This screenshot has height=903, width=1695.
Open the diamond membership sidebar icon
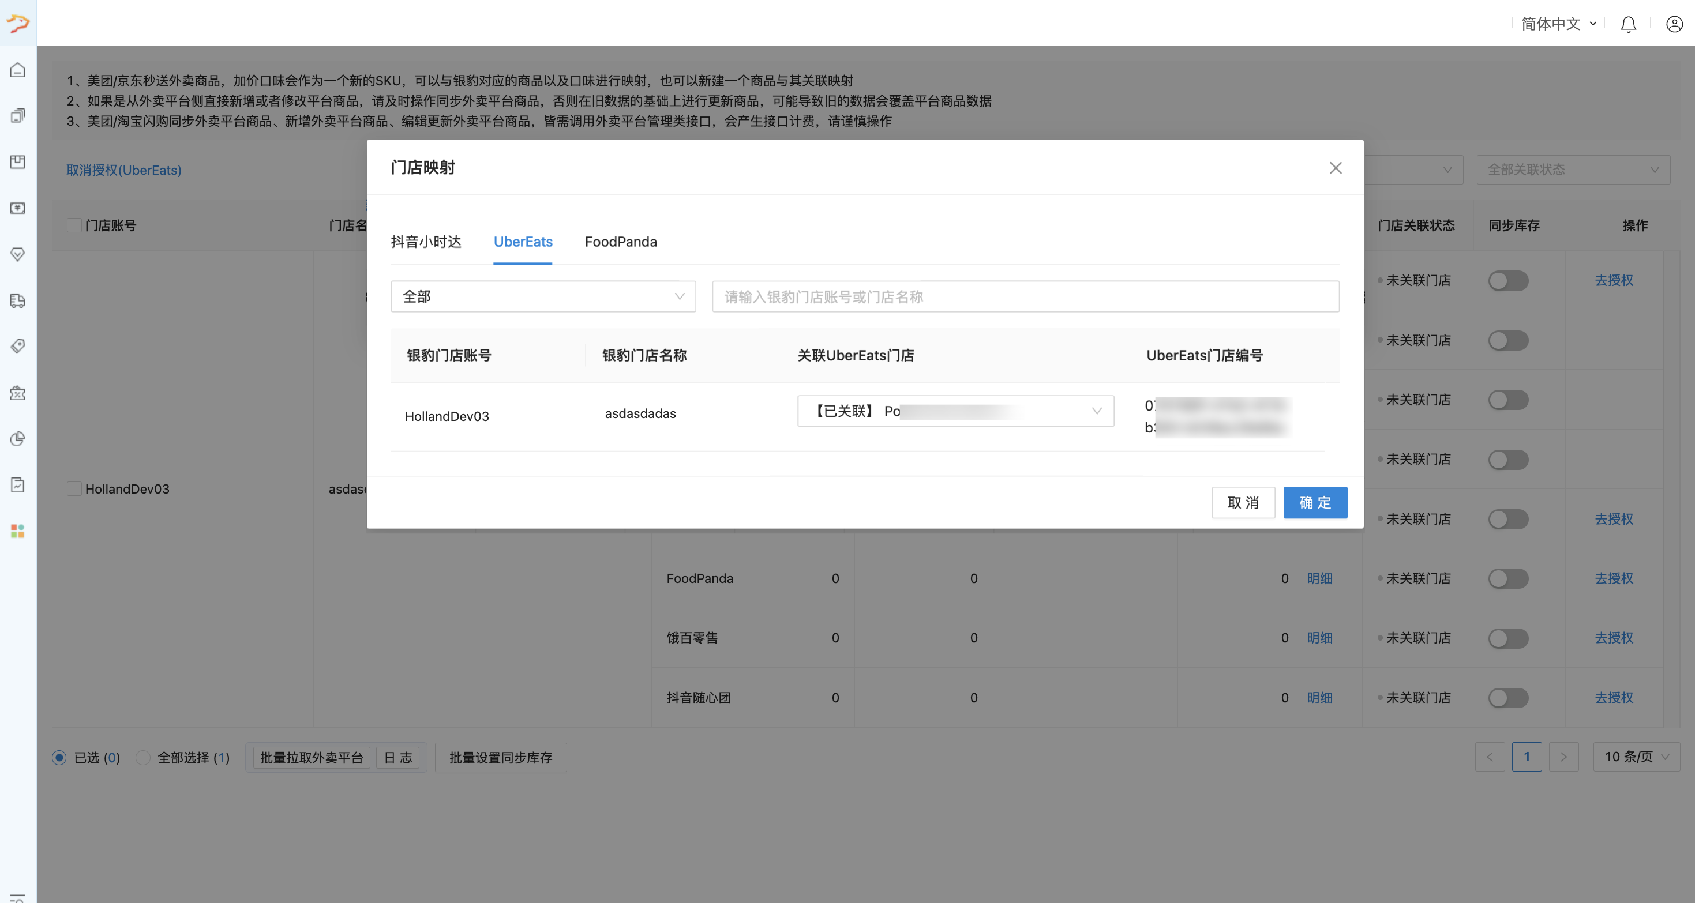(18, 254)
